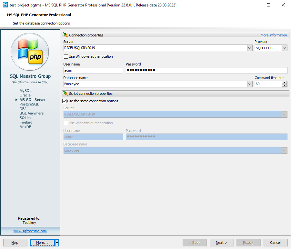The height and width of the screenshot is (249, 291).
Task: Choose Firebird from the sidebar list
Action: (x=26, y=123)
